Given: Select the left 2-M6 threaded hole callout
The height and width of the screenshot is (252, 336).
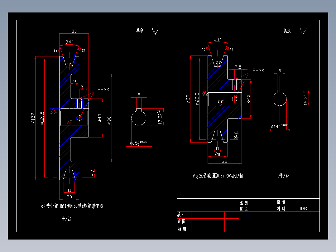Looking at the screenshot, I should click(x=103, y=89).
